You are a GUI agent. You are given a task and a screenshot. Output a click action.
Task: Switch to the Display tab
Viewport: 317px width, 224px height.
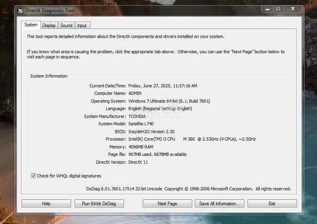click(x=49, y=25)
